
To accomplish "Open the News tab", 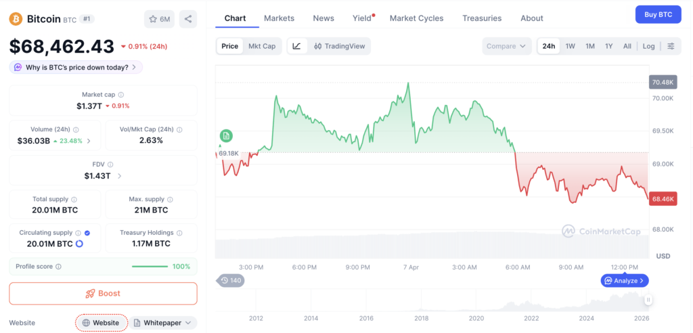I will tap(323, 18).
